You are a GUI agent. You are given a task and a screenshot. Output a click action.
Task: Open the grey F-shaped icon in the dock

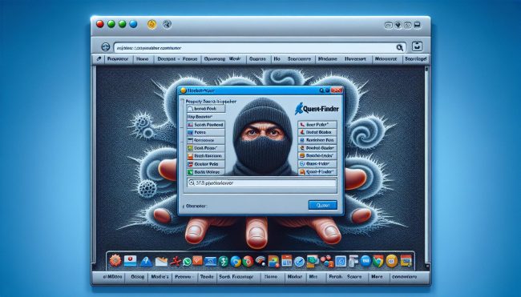coord(353,261)
